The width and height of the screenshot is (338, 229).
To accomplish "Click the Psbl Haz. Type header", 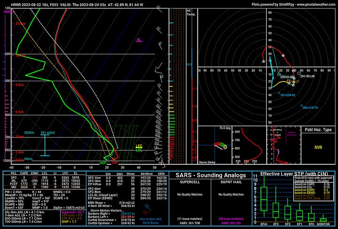I will (318, 130).
